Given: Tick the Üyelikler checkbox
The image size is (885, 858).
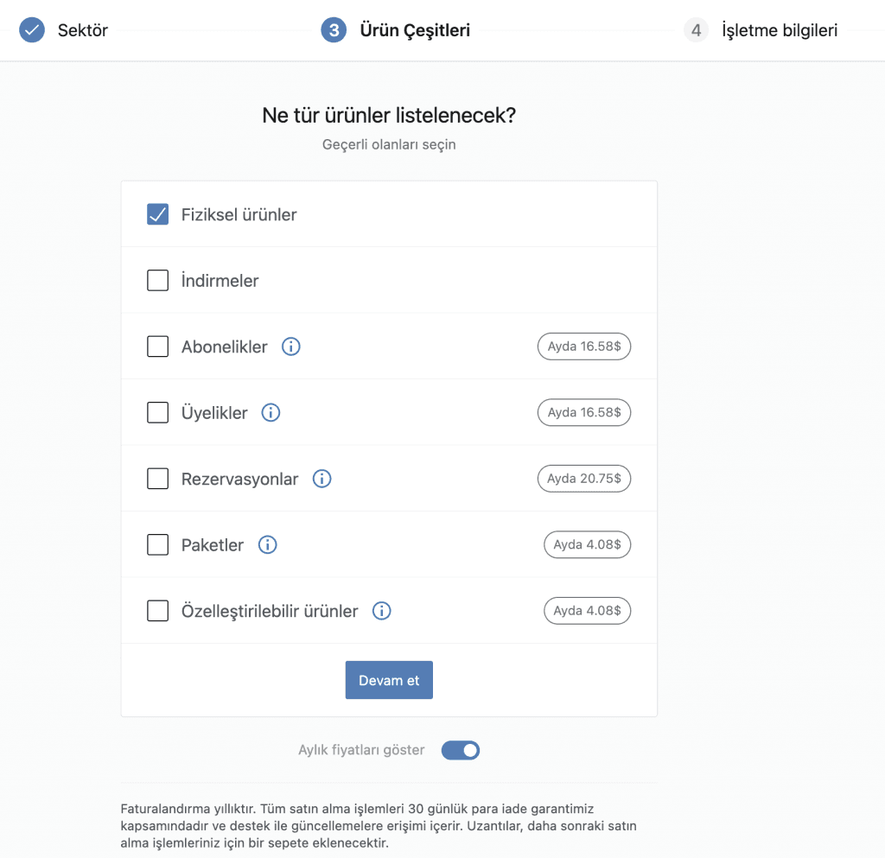Looking at the screenshot, I should (157, 412).
